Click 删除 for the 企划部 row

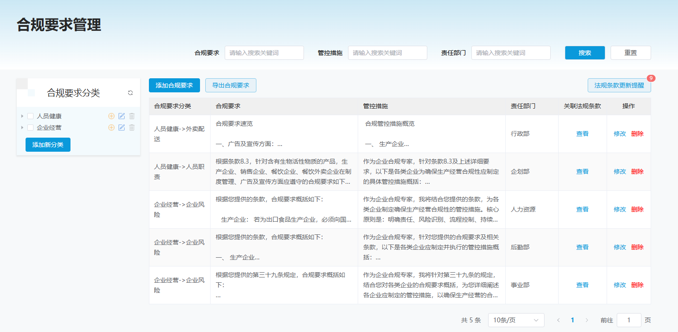pos(637,171)
